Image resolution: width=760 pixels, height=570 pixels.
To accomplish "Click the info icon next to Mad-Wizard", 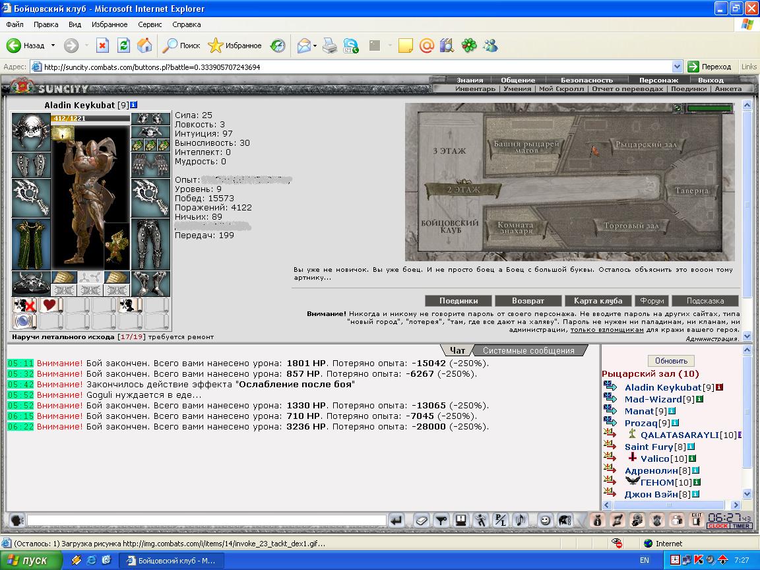I will [699, 399].
